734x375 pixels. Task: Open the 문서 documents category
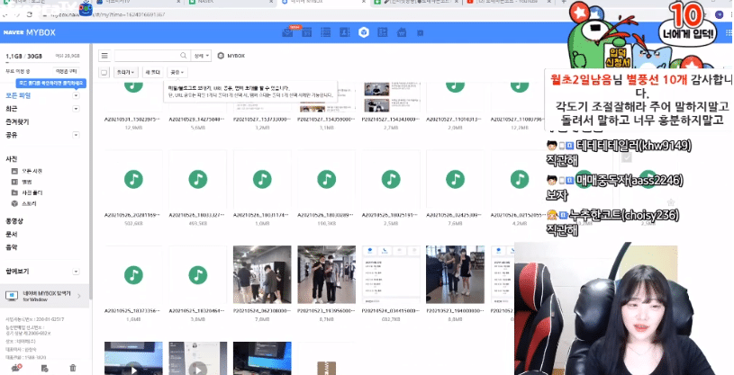point(11,234)
